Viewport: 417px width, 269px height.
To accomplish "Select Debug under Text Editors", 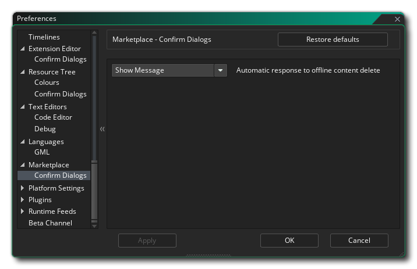I will click(x=45, y=129).
